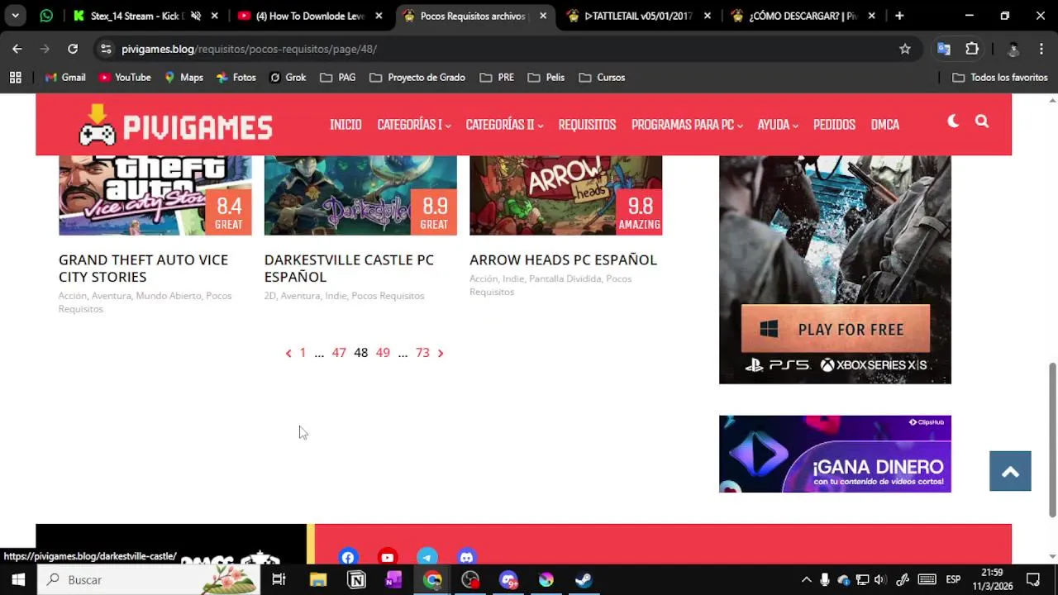Open Windows Start button
The image size is (1058, 595).
(x=18, y=579)
